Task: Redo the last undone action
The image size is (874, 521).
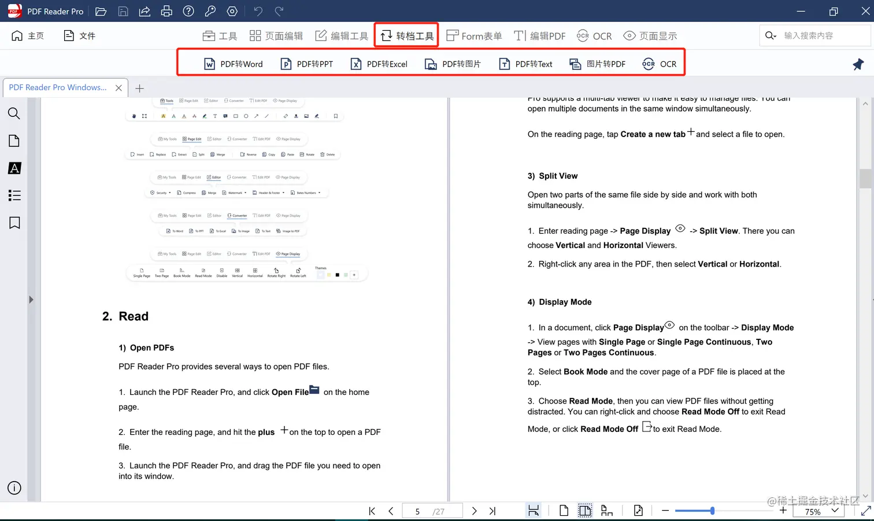Action: pos(279,11)
